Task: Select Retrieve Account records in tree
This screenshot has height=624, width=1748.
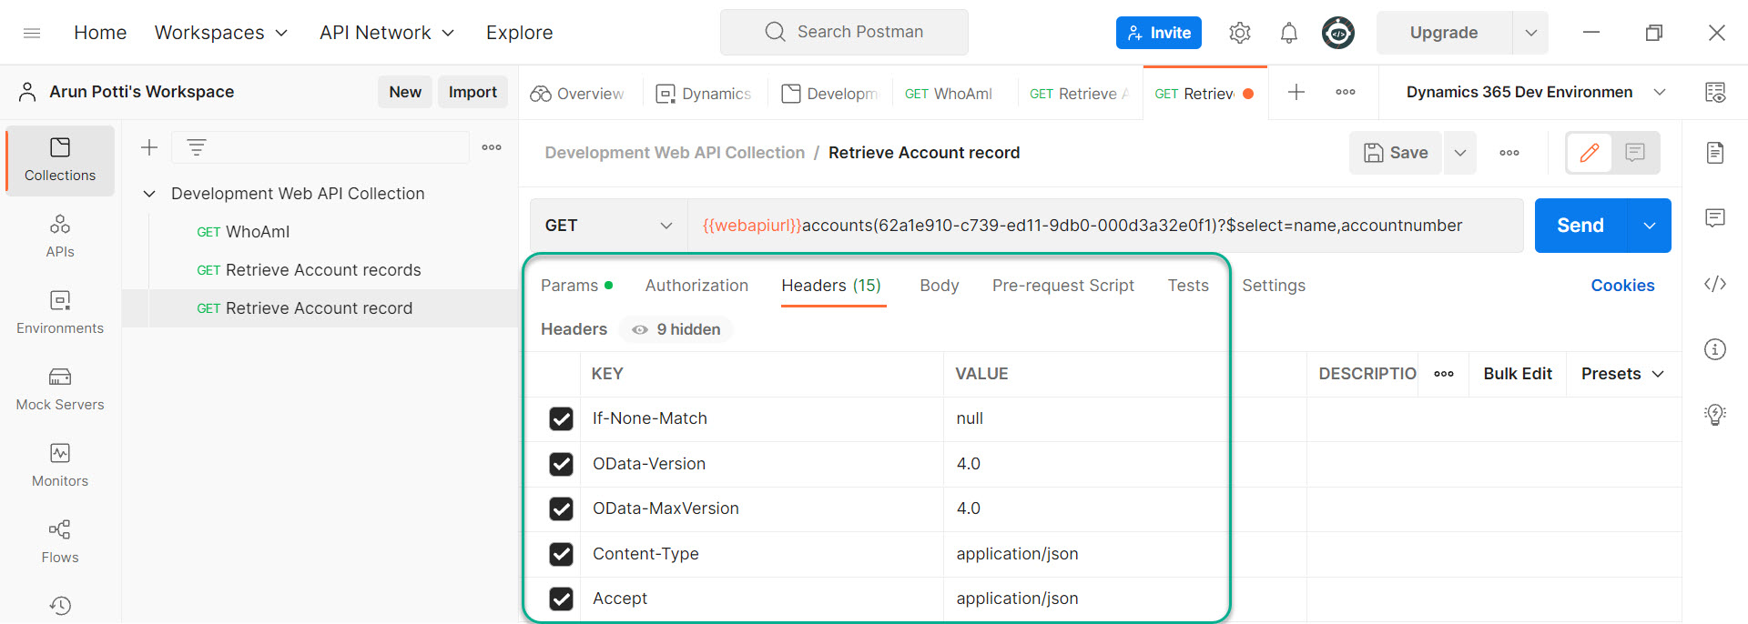Action: point(323,270)
